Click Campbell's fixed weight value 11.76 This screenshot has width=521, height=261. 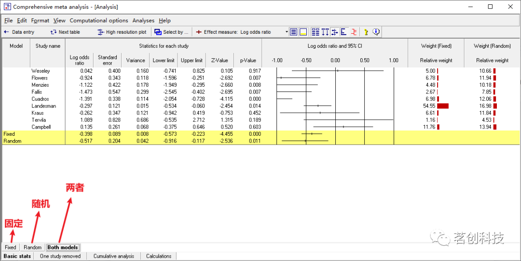pos(430,127)
